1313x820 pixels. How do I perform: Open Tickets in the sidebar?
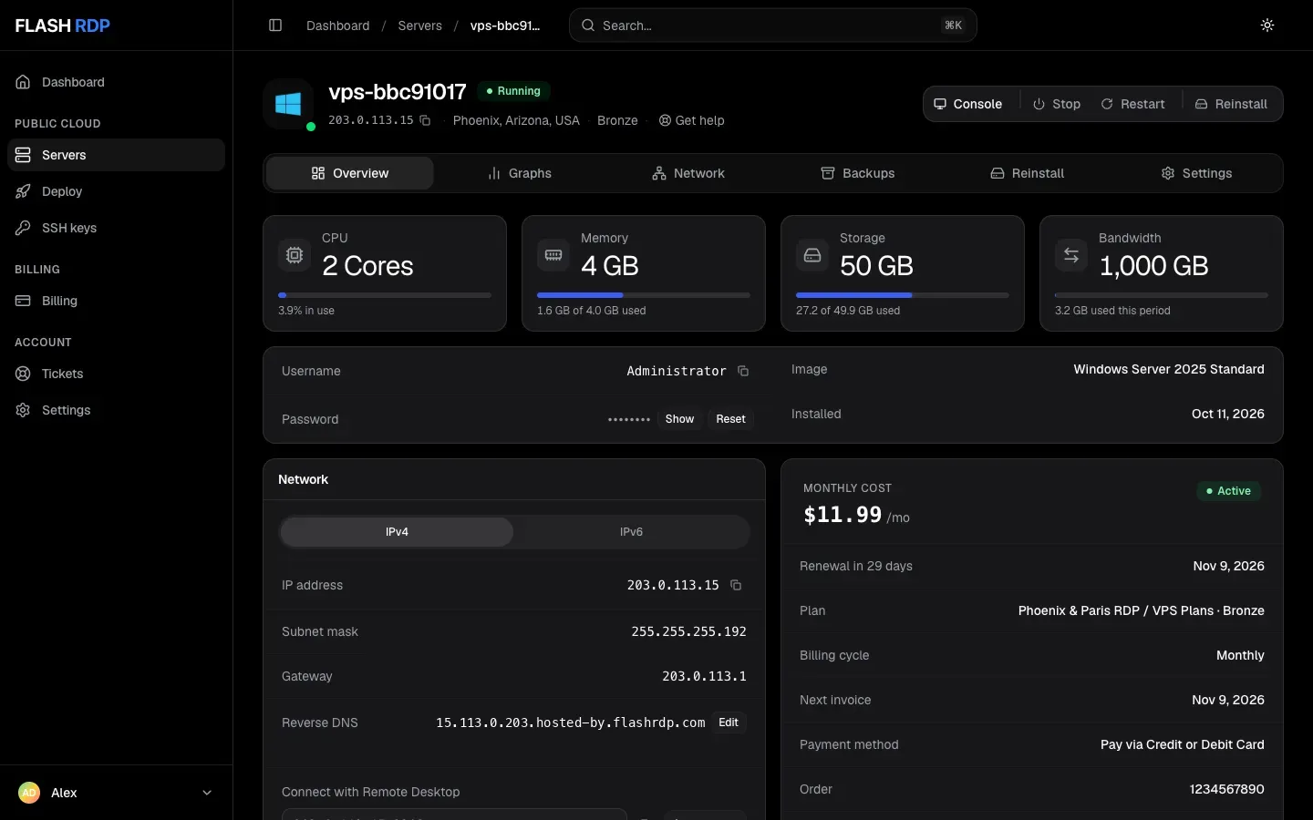(x=116, y=374)
